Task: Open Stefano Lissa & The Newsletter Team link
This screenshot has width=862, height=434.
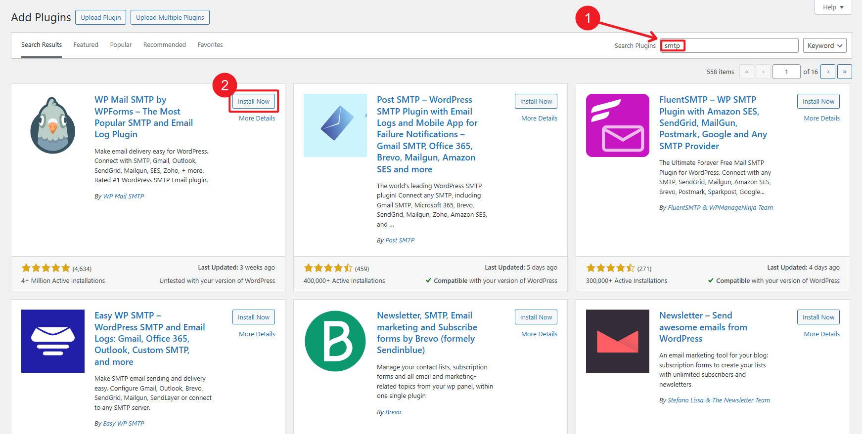Action: coord(719,400)
